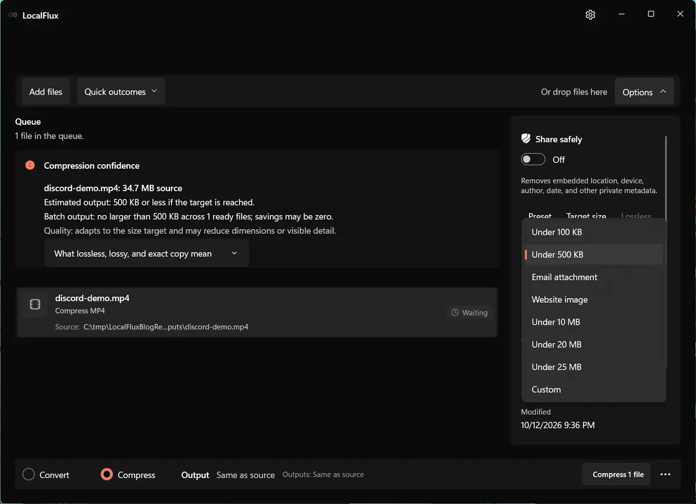Click the options panel vertical scrollbar
Viewport: 696px width, 504px height.
(666, 252)
